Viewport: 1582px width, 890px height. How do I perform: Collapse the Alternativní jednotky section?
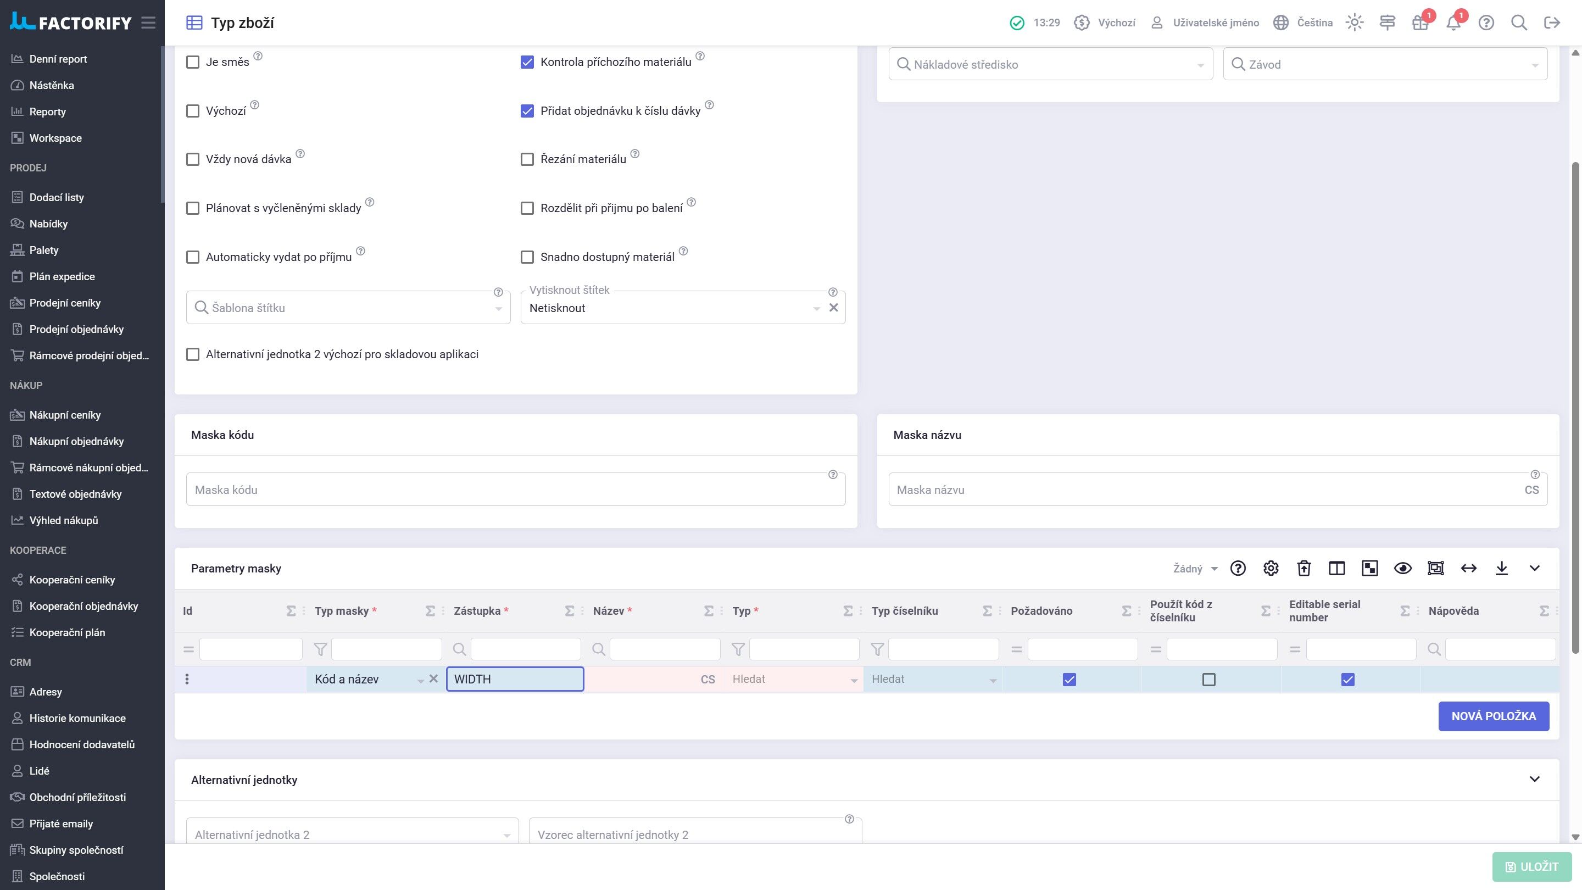1534,780
